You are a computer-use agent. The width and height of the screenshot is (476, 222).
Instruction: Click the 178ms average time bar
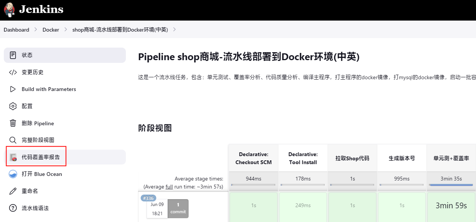pyautogui.click(x=303, y=185)
